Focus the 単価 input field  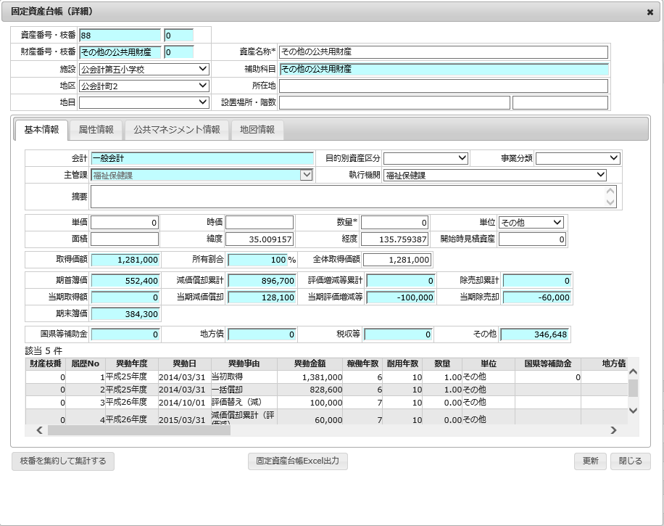point(125,223)
